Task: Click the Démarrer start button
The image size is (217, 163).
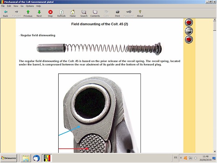Action: click(x=9, y=158)
